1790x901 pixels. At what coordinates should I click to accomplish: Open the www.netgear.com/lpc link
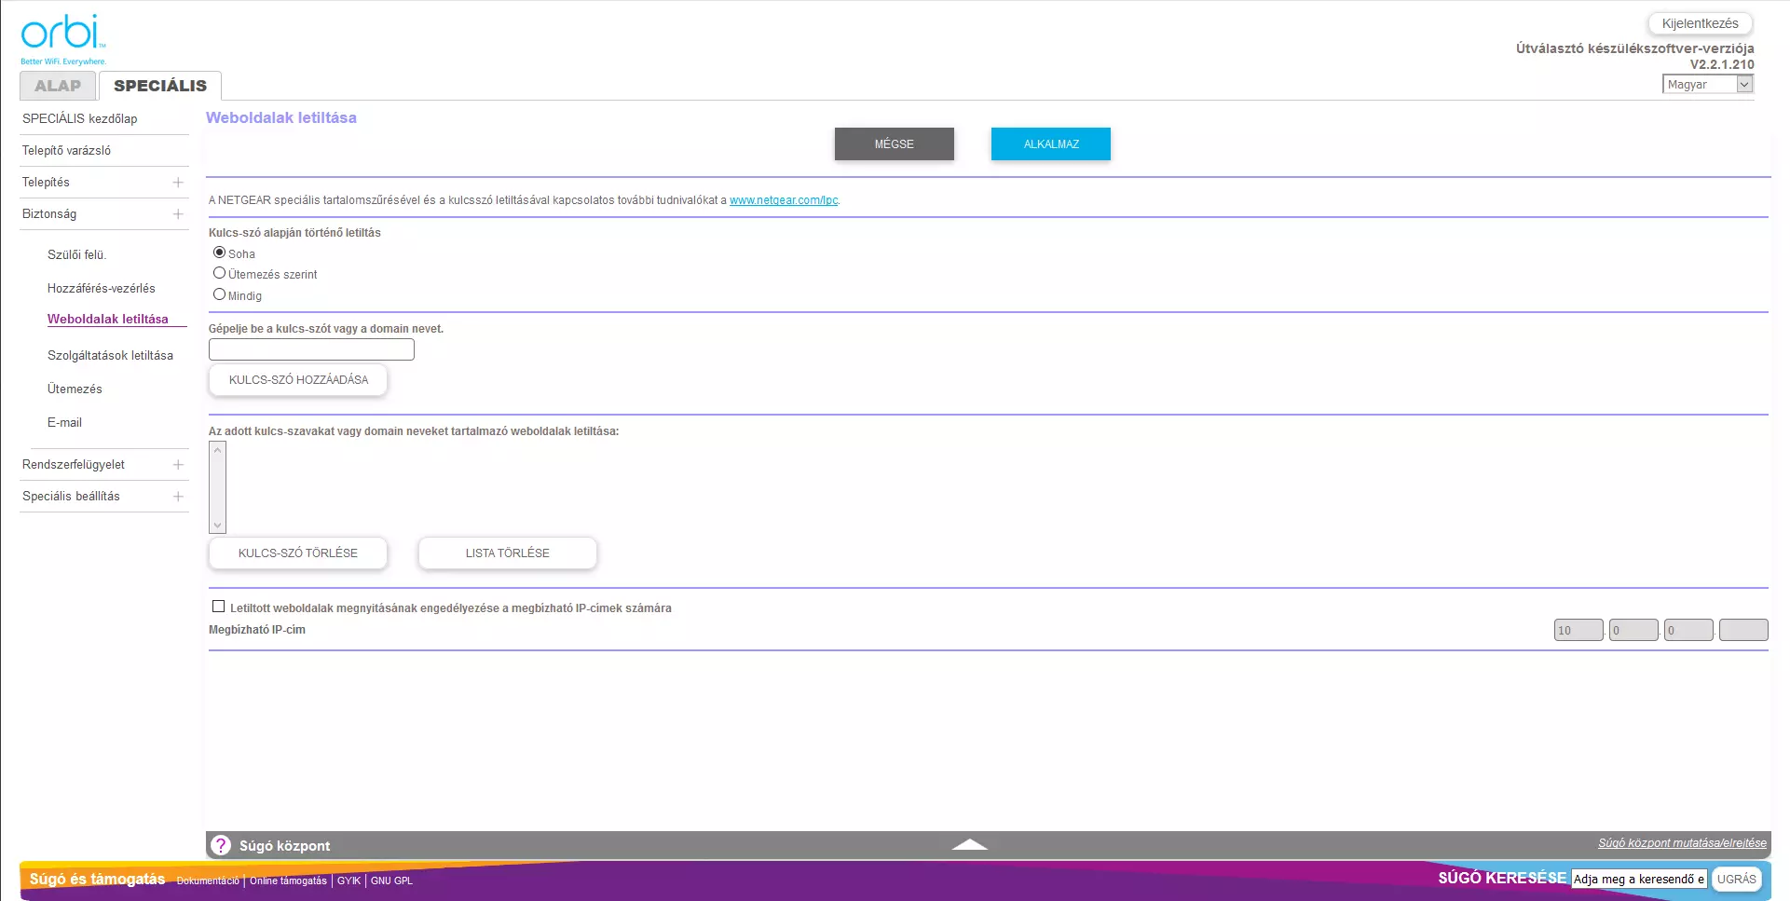coord(784,200)
